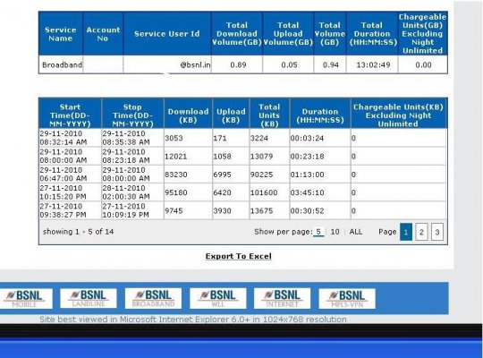Open the BSNL Internet logo link
Viewport: 483px width, 358px height.
pos(282,298)
